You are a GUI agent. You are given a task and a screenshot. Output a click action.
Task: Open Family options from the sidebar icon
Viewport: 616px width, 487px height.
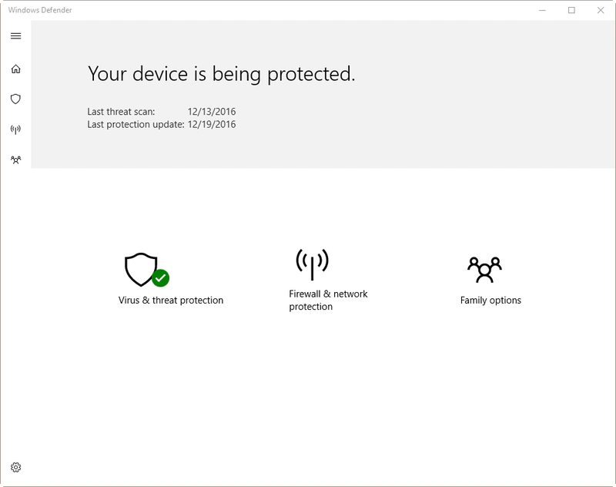coord(14,160)
